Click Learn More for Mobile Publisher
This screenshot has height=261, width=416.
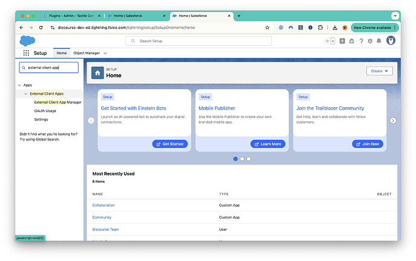[268, 144]
